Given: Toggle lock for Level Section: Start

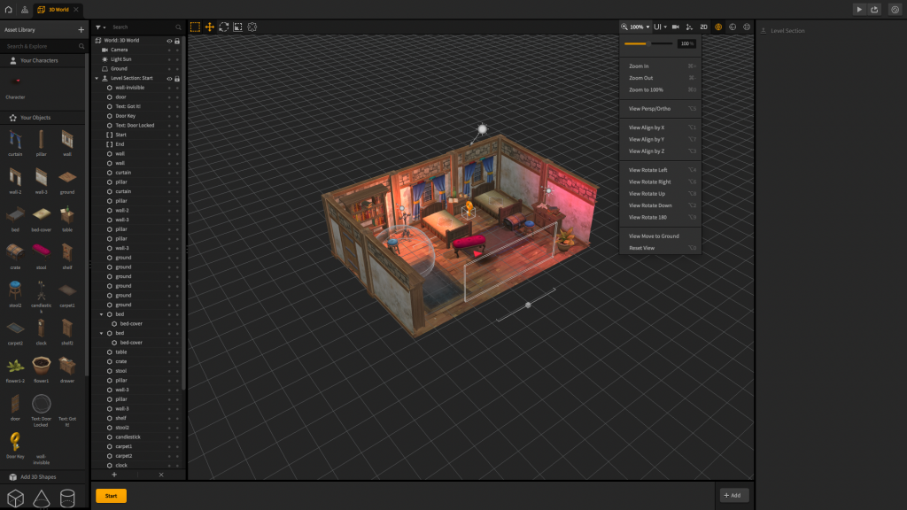Looking at the screenshot, I should 177,79.
